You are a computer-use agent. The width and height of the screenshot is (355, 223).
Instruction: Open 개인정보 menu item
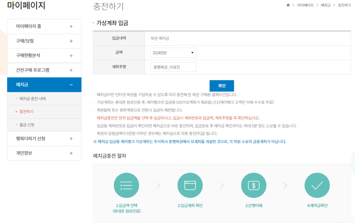coord(44,153)
